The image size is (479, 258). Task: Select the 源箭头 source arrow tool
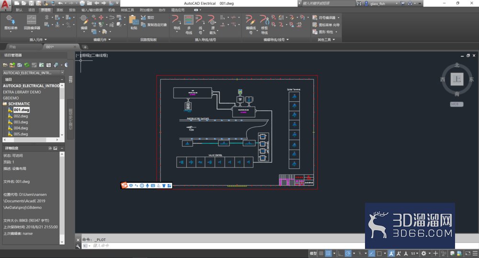tap(212, 24)
